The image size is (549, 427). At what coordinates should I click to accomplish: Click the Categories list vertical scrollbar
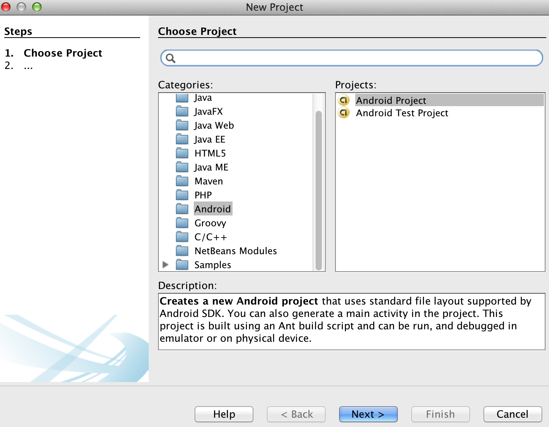(x=319, y=190)
